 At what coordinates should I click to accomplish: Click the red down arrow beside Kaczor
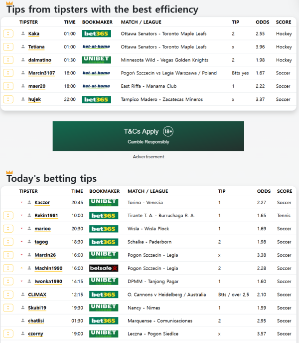22,203
